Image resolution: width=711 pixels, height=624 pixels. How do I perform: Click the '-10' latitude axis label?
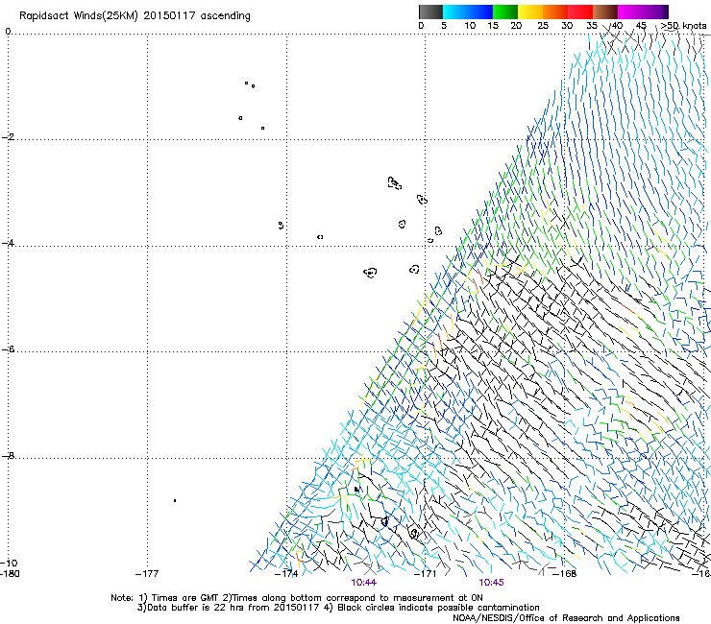pyautogui.click(x=9, y=563)
